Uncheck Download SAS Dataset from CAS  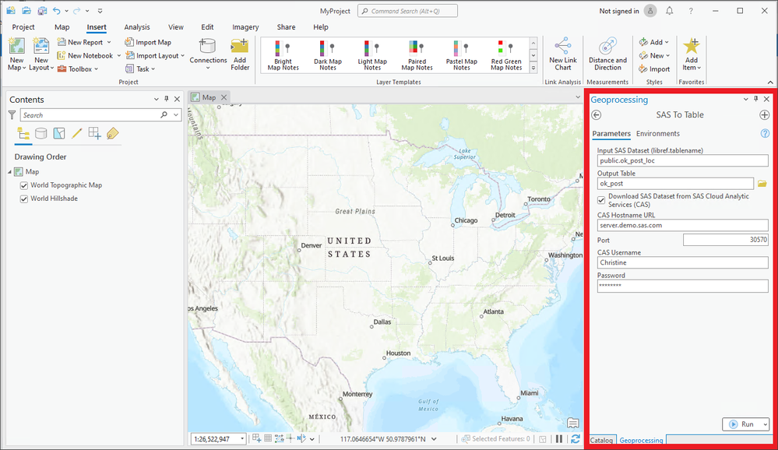coord(601,200)
